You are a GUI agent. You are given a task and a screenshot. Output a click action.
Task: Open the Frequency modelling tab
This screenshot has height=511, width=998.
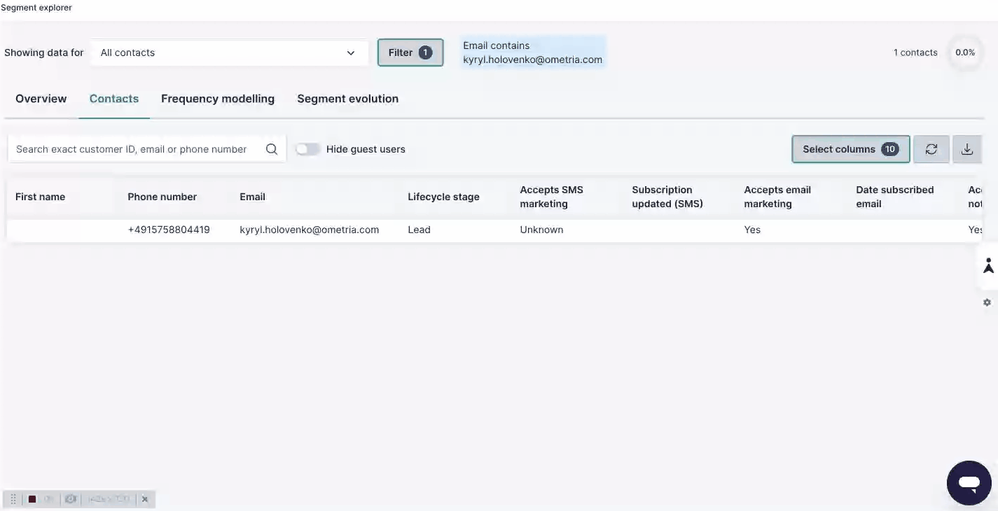coord(218,99)
